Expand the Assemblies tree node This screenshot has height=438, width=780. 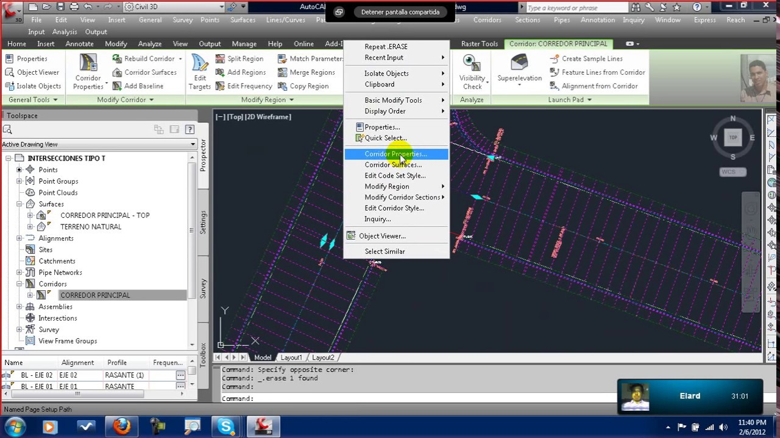[19, 307]
